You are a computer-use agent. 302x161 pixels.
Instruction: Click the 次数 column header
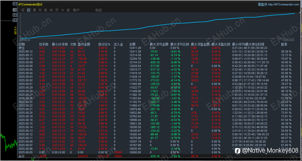[73, 44]
